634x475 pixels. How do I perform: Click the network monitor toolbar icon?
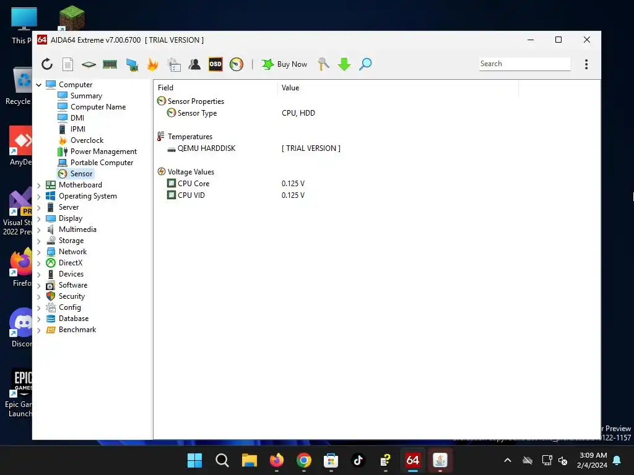pos(131,64)
